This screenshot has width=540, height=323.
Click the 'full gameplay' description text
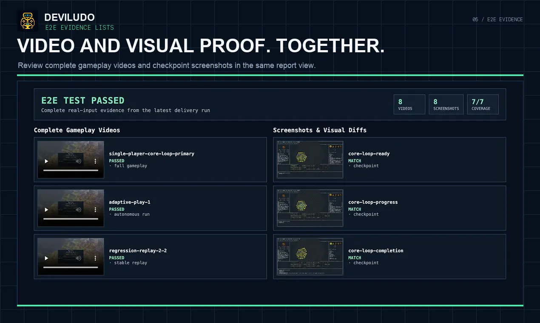[x=131, y=166]
